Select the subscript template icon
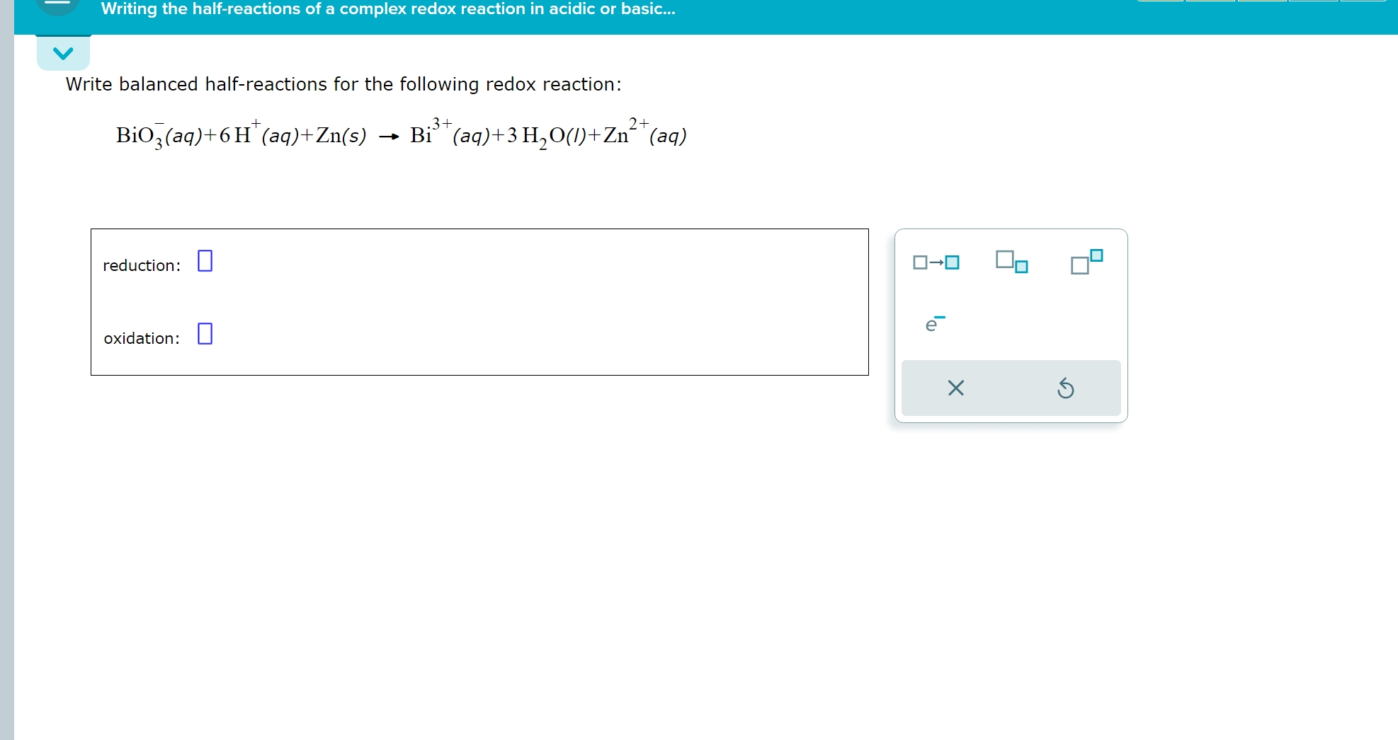Image resolution: width=1398 pixels, height=740 pixels. [x=1011, y=262]
